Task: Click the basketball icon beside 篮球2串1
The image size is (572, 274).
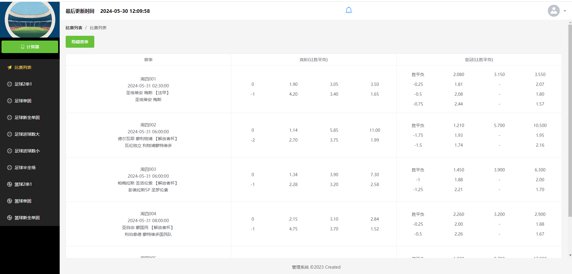Action: pyautogui.click(x=10, y=184)
